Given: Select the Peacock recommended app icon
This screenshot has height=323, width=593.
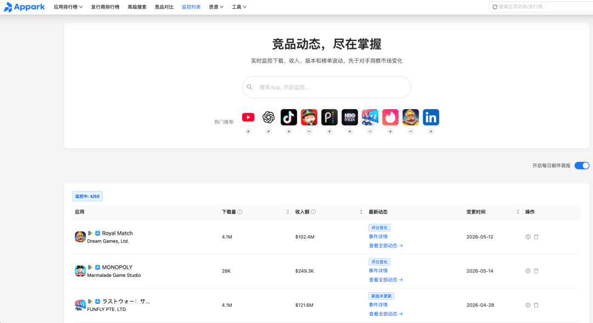Looking at the screenshot, I should (329, 117).
